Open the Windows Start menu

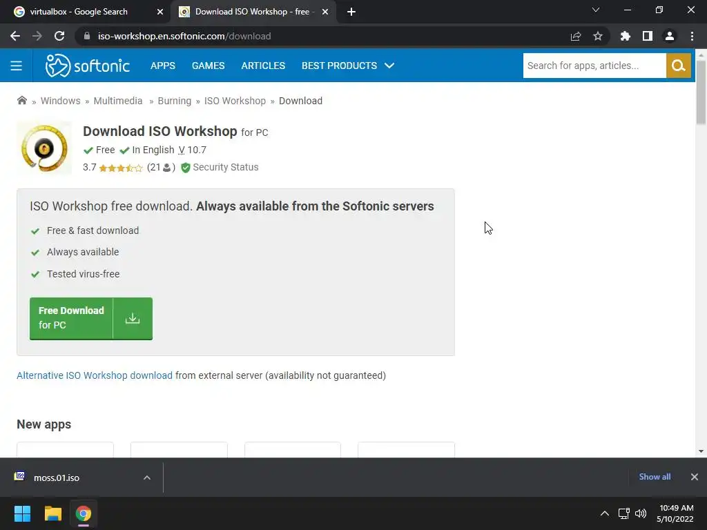pos(22,513)
